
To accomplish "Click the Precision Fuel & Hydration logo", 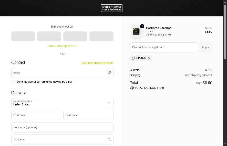I will 111,8.
